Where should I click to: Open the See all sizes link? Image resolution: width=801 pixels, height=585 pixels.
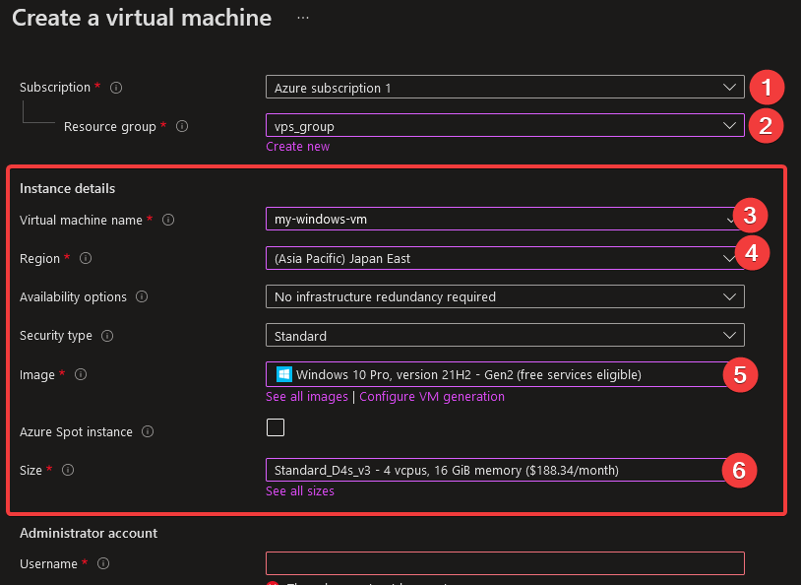point(300,490)
